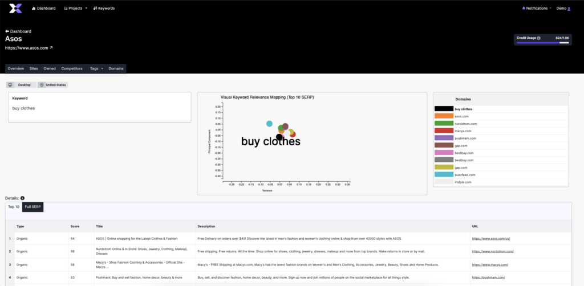This screenshot has width=584, height=286.
Task: Open the poshmark.com URL link
Action: tap(488, 277)
